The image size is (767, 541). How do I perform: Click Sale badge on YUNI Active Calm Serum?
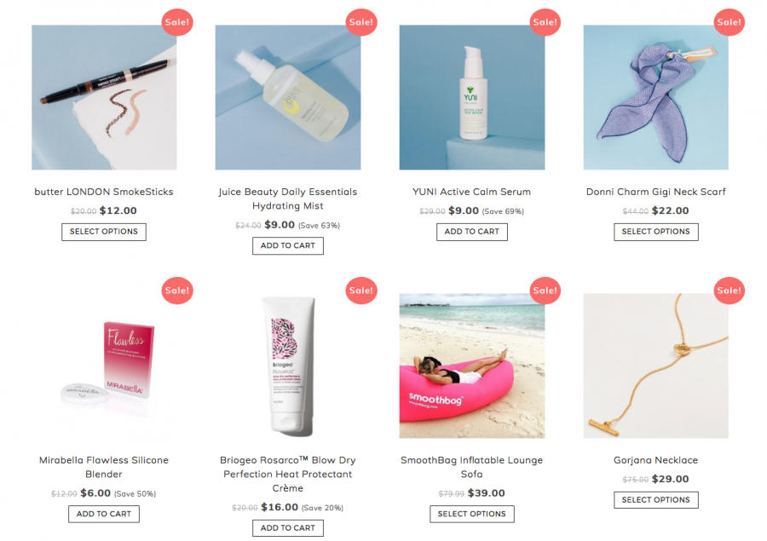(545, 22)
